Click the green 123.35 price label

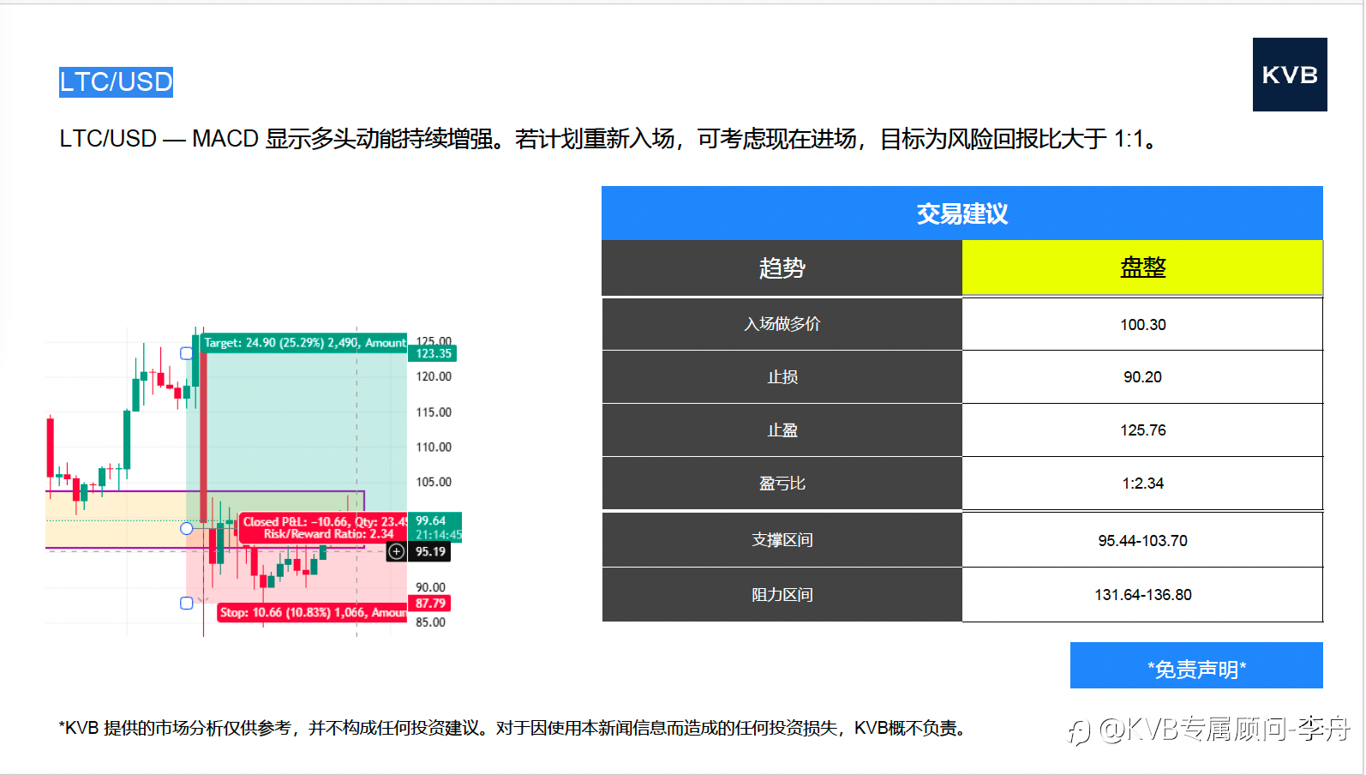(434, 353)
